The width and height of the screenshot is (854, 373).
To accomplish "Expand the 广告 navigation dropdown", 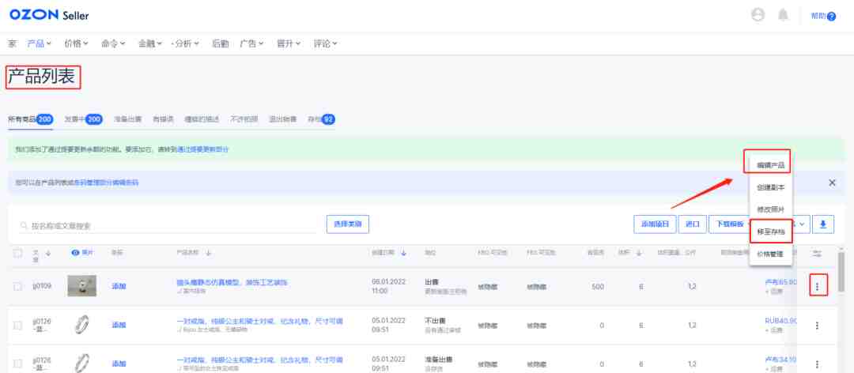I will click(x=251, y=43).
